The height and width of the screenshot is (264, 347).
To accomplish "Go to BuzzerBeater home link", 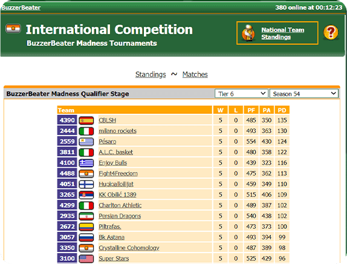I will (21, 7).
